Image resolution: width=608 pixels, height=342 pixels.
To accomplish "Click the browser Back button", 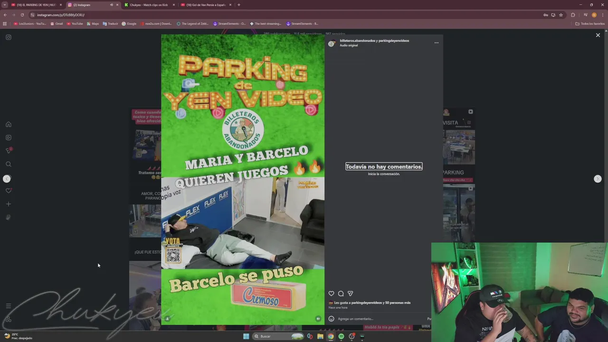I will (5, 15).
